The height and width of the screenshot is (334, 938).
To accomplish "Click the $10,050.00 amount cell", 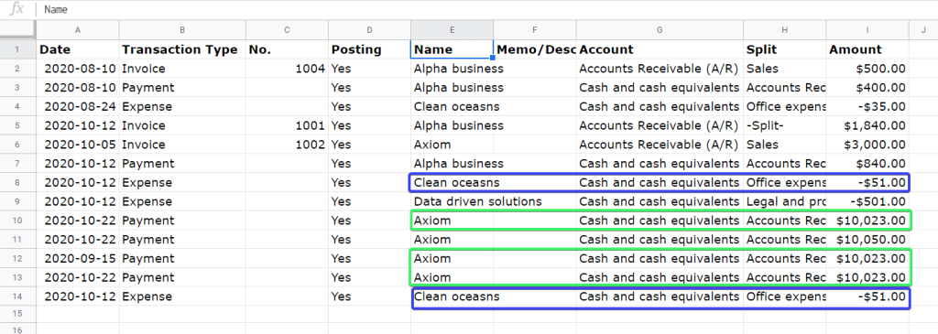I will tap(867, 240).
